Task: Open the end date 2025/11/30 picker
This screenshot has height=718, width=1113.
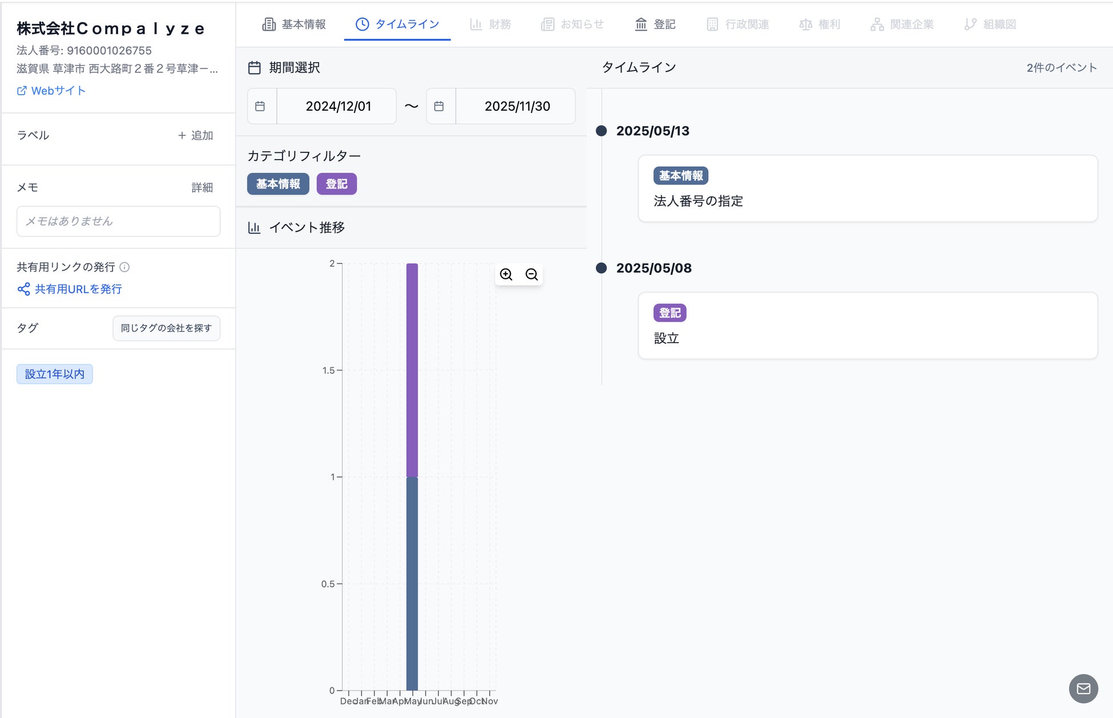Action: pyautogui.click(x=517, y=106)
